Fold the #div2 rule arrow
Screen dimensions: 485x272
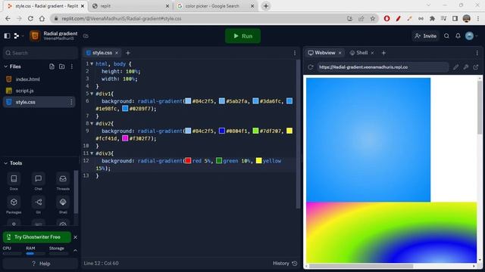click(x=92, y=123)
